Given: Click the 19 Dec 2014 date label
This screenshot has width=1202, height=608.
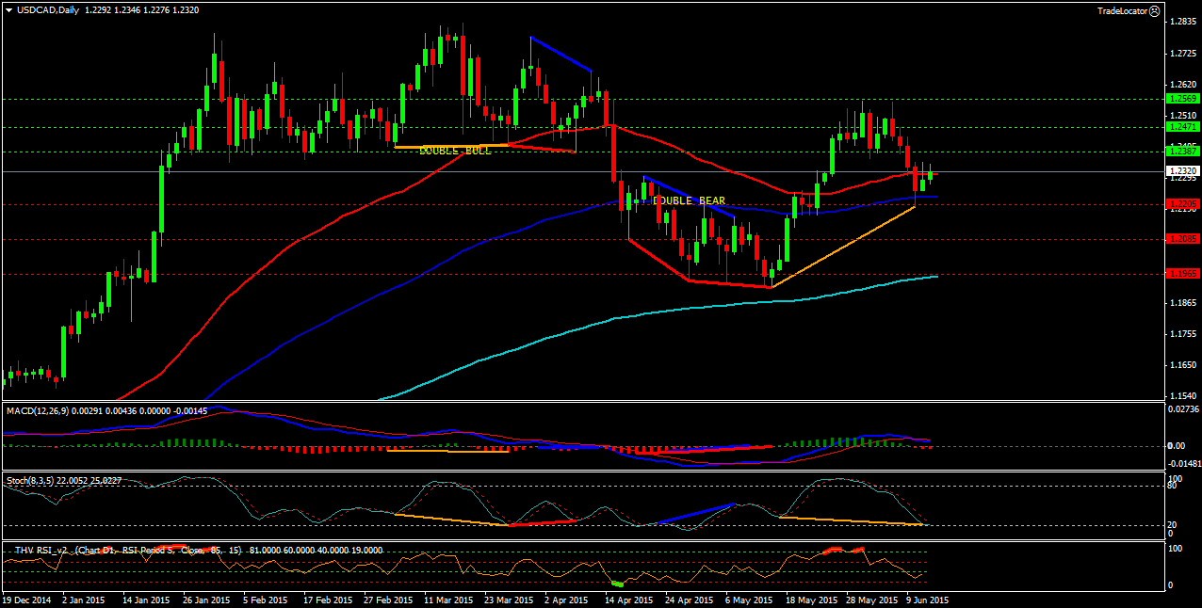Looking at the screenshot, I should click(25, 599).
